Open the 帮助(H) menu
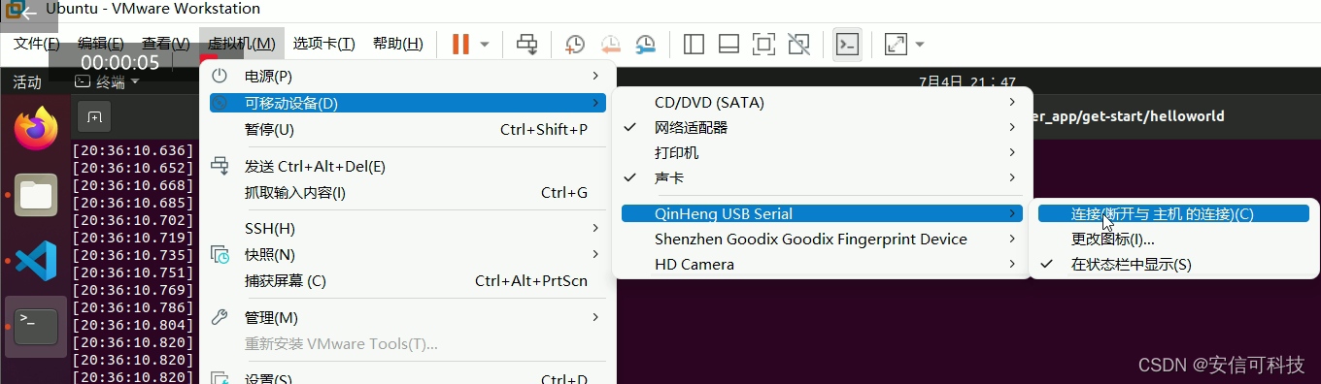 coord(398,44)
